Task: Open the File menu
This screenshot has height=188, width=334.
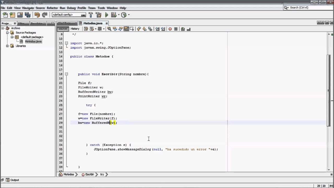Action: pyautogui.click(x=3, y=8)
